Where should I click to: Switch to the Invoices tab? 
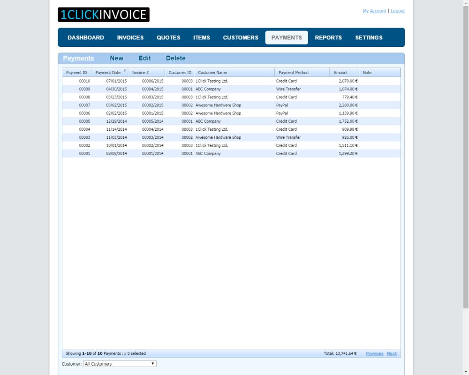click(x=130, y=37)
